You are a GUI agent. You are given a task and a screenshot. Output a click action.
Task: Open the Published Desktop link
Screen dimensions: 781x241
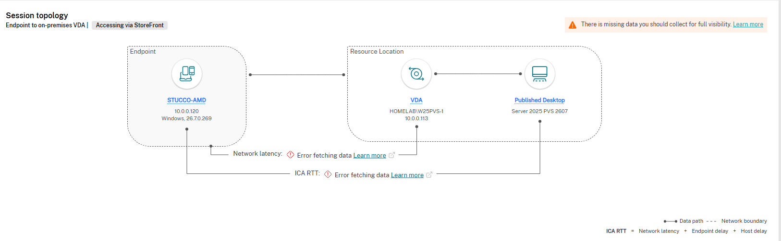coord(540,100)
